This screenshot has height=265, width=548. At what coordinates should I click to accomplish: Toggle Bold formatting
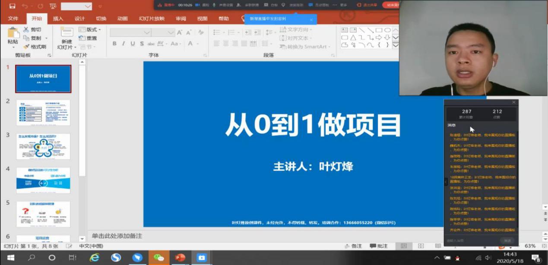[x=114, y=44]
